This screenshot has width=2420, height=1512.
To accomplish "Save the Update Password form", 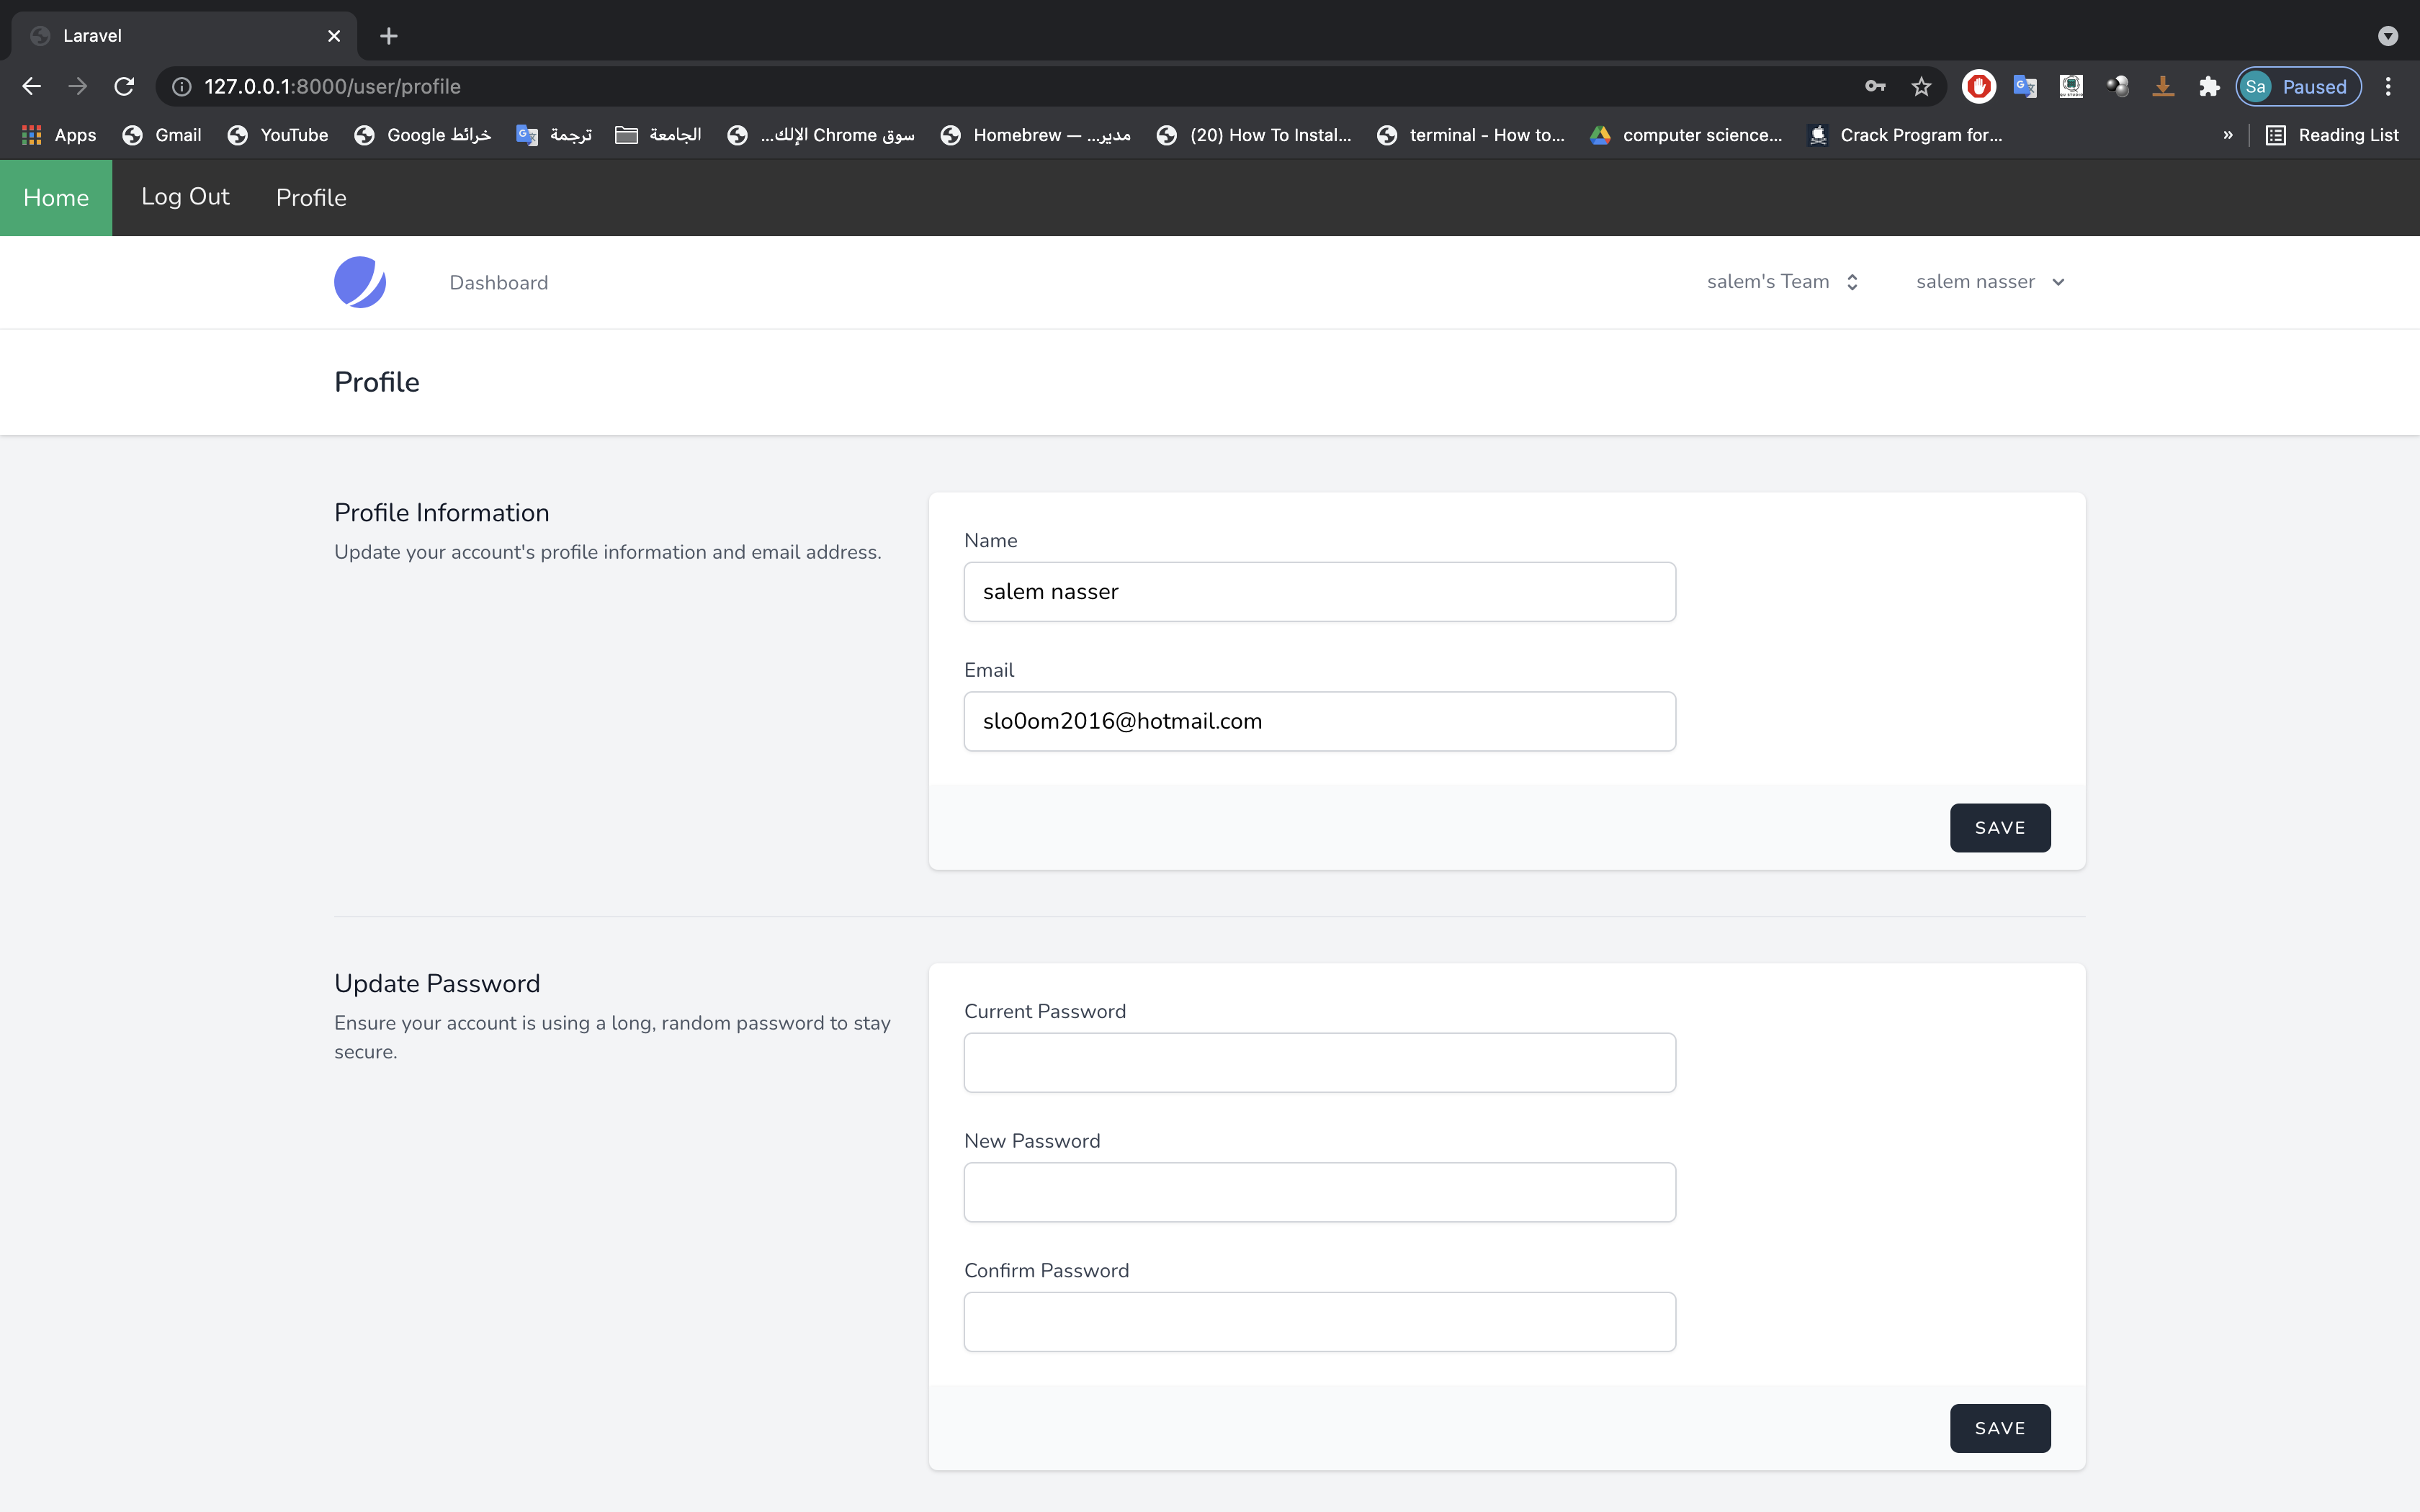I will click(x=1999, y=1428).
